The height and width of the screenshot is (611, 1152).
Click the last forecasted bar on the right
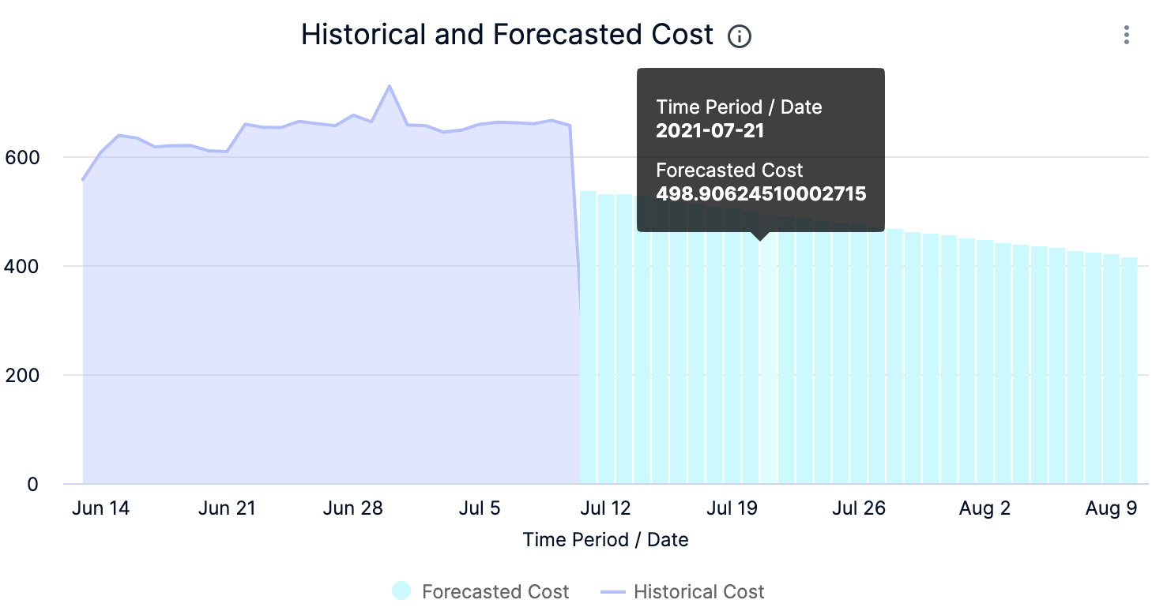pos(1130,371)
